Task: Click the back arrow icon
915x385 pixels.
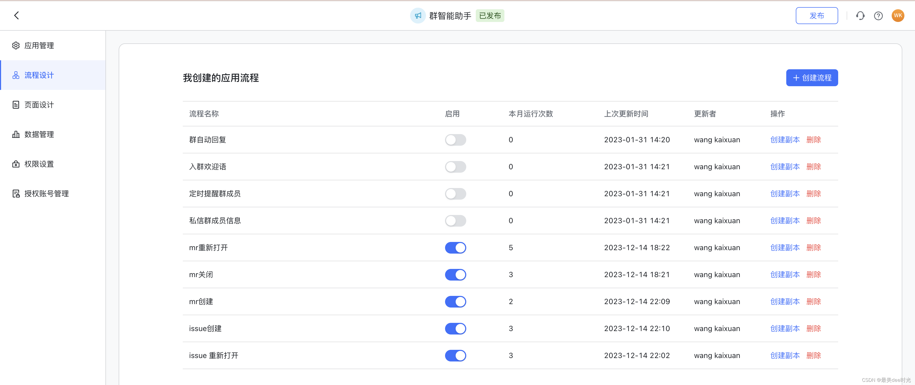Action: click(16, 15)
